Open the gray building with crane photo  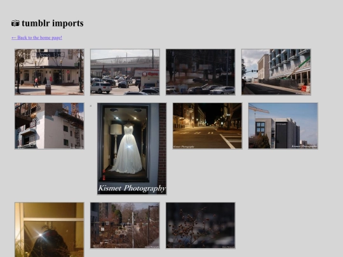pyautogui.click(x=283, y=126)
